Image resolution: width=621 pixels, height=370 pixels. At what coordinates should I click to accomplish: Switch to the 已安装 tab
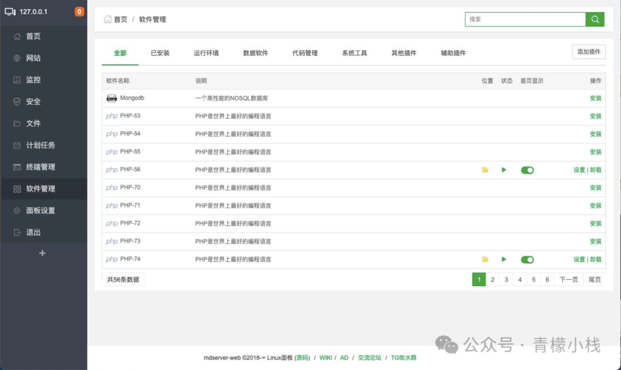160,53
